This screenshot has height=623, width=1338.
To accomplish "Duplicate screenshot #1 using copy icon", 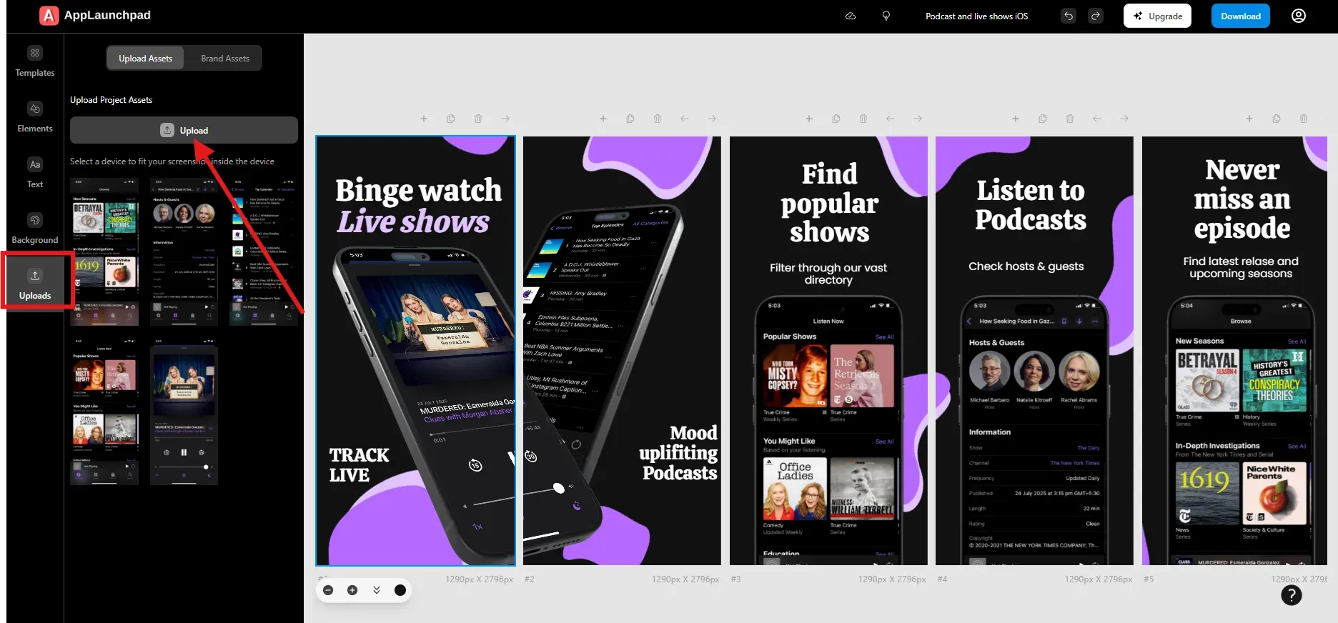I will [451, 119].
